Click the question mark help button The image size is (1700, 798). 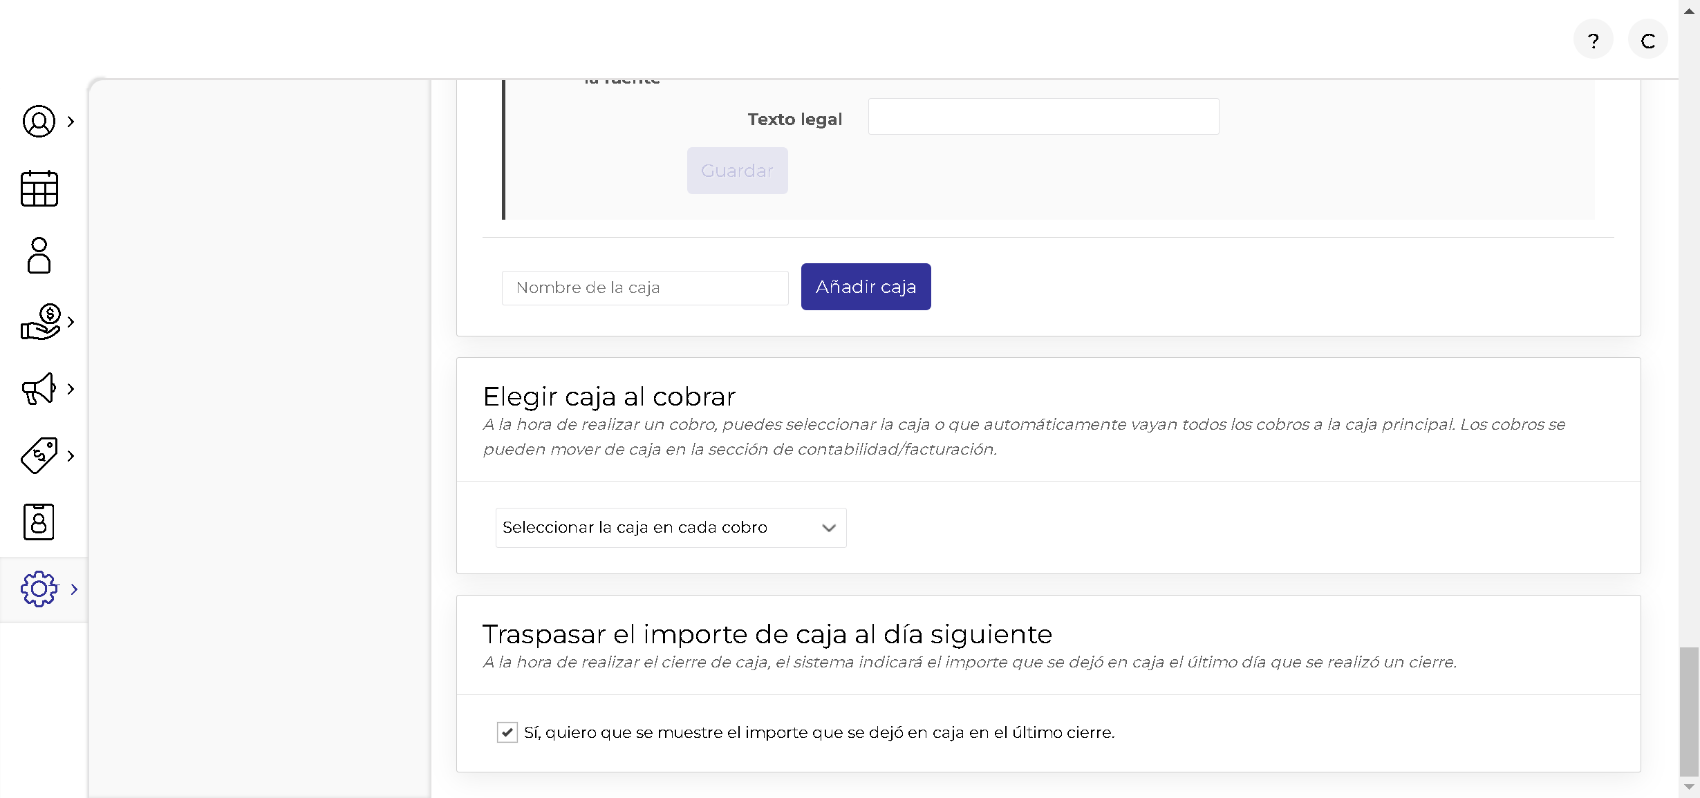coord(1594,40)
